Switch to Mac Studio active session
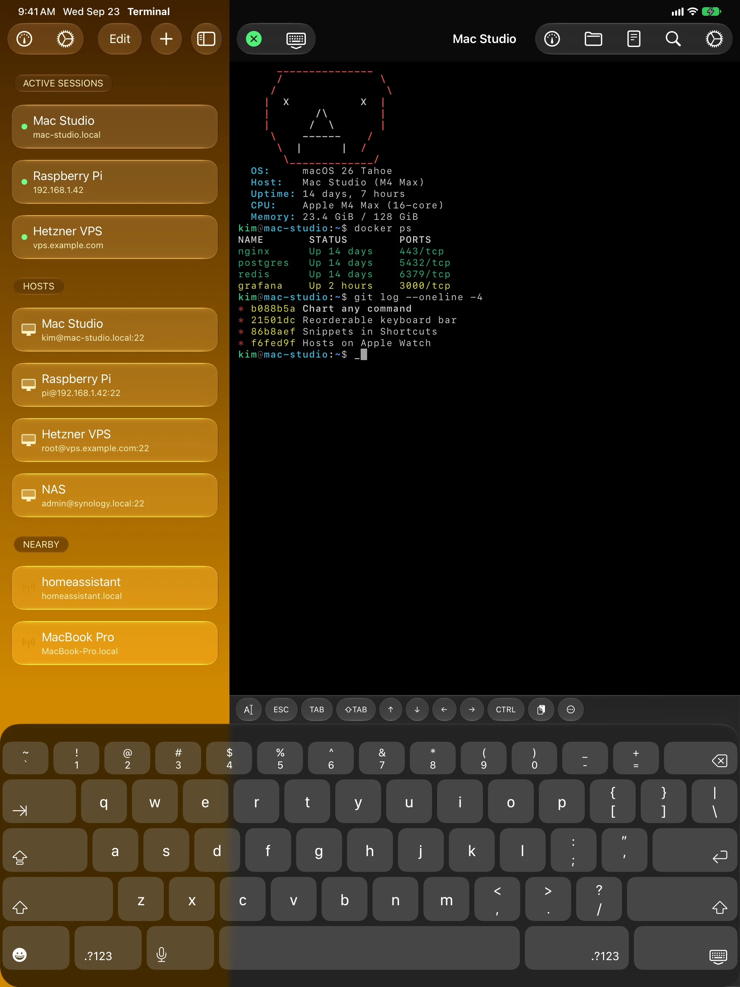This screenshot has width=740, height=987. click(x=115, y=127)
